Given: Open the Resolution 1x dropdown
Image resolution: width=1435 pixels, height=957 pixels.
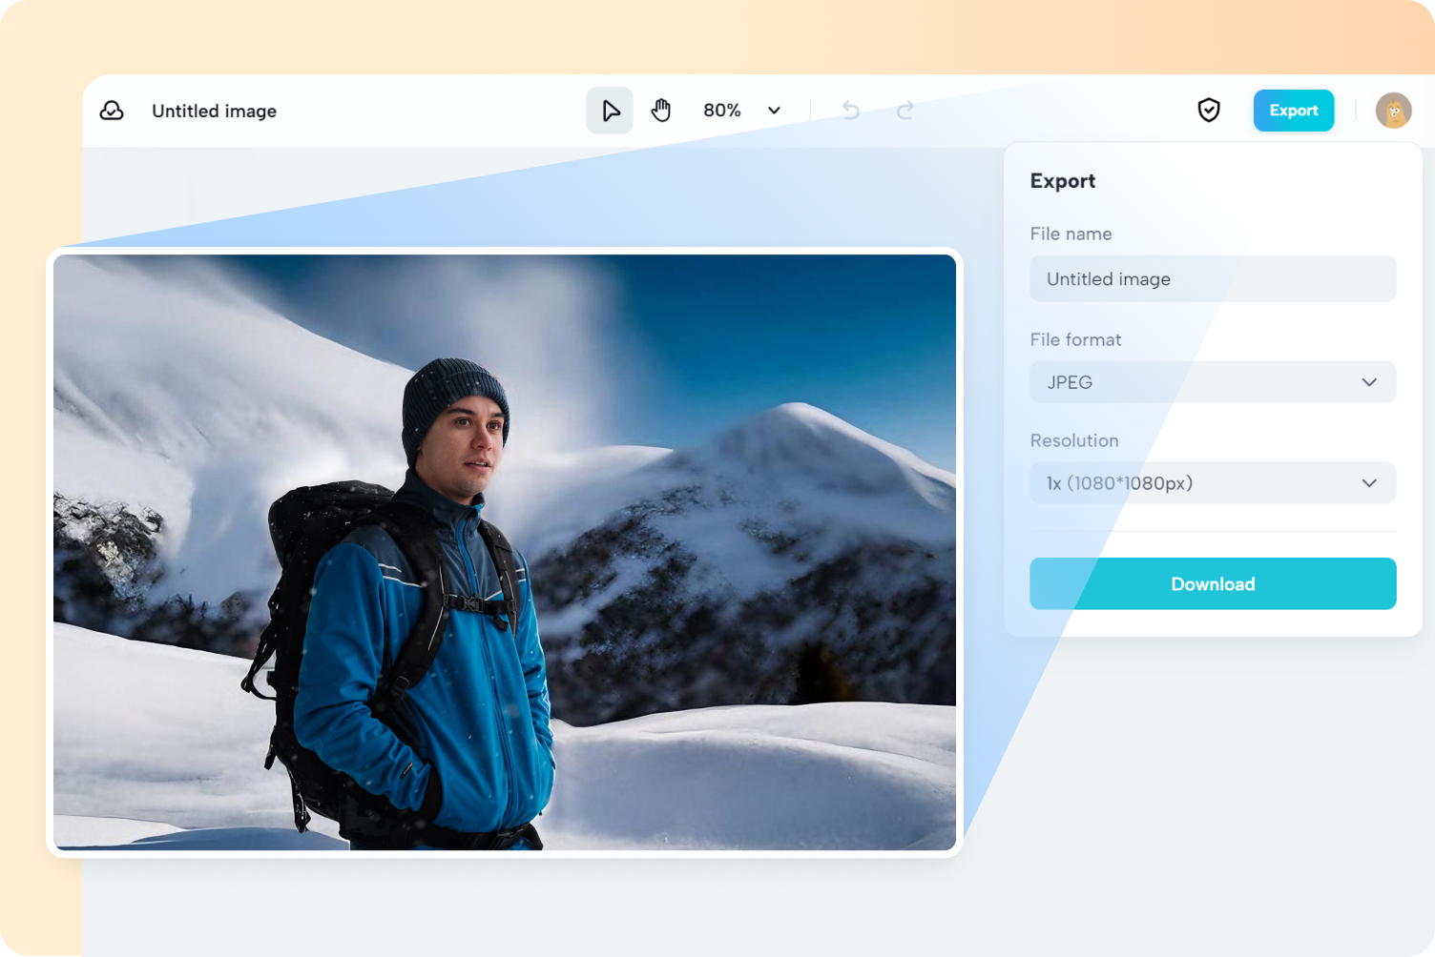Looking at the screenshot, I should 1213,483.
